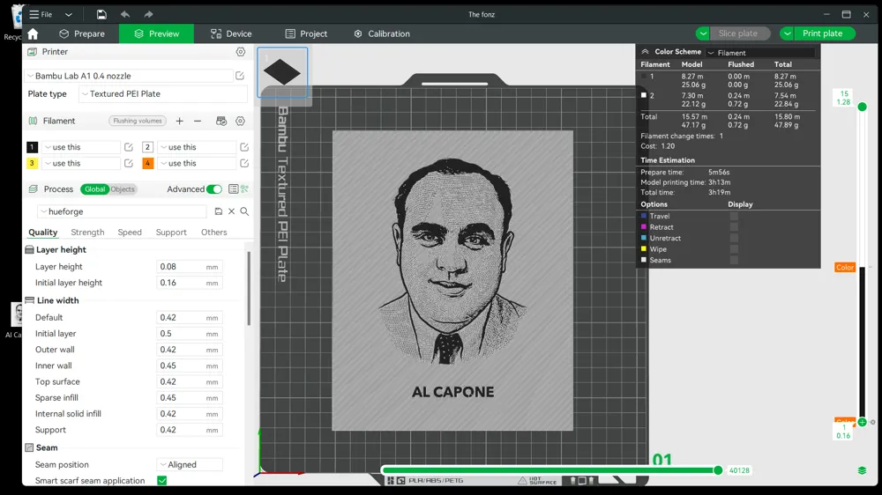Viewport: 882px width, 495px height.
Task: Open the AMS filament sync icon
Action: coord(221,121)
